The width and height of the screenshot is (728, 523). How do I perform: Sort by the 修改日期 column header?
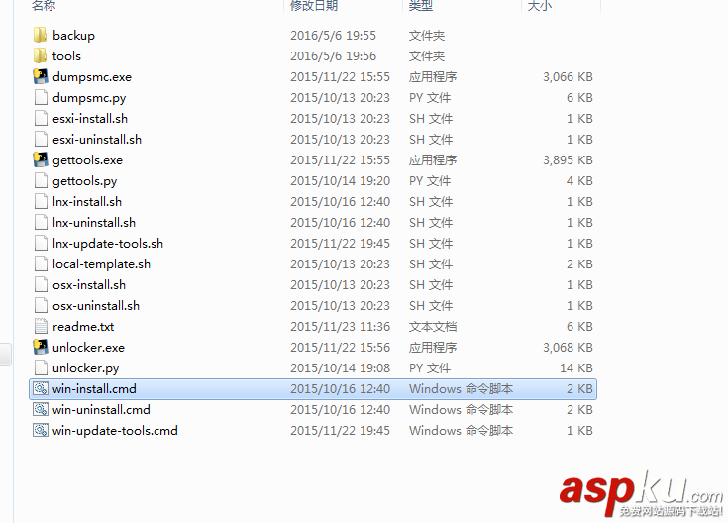314,6
